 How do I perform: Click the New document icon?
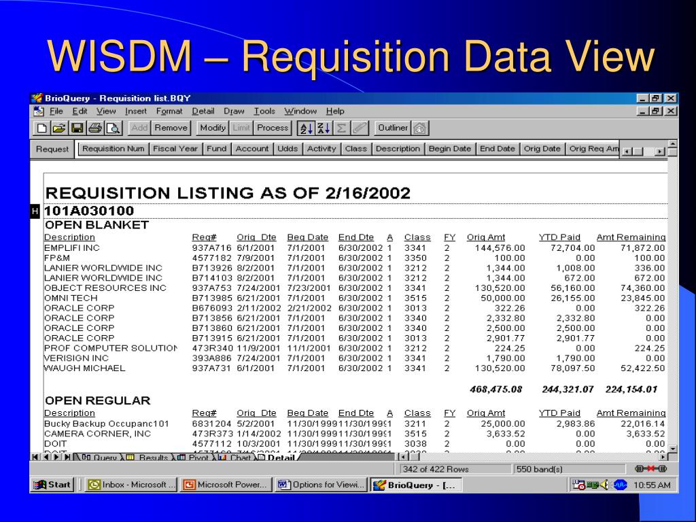[x=41, y=128]
